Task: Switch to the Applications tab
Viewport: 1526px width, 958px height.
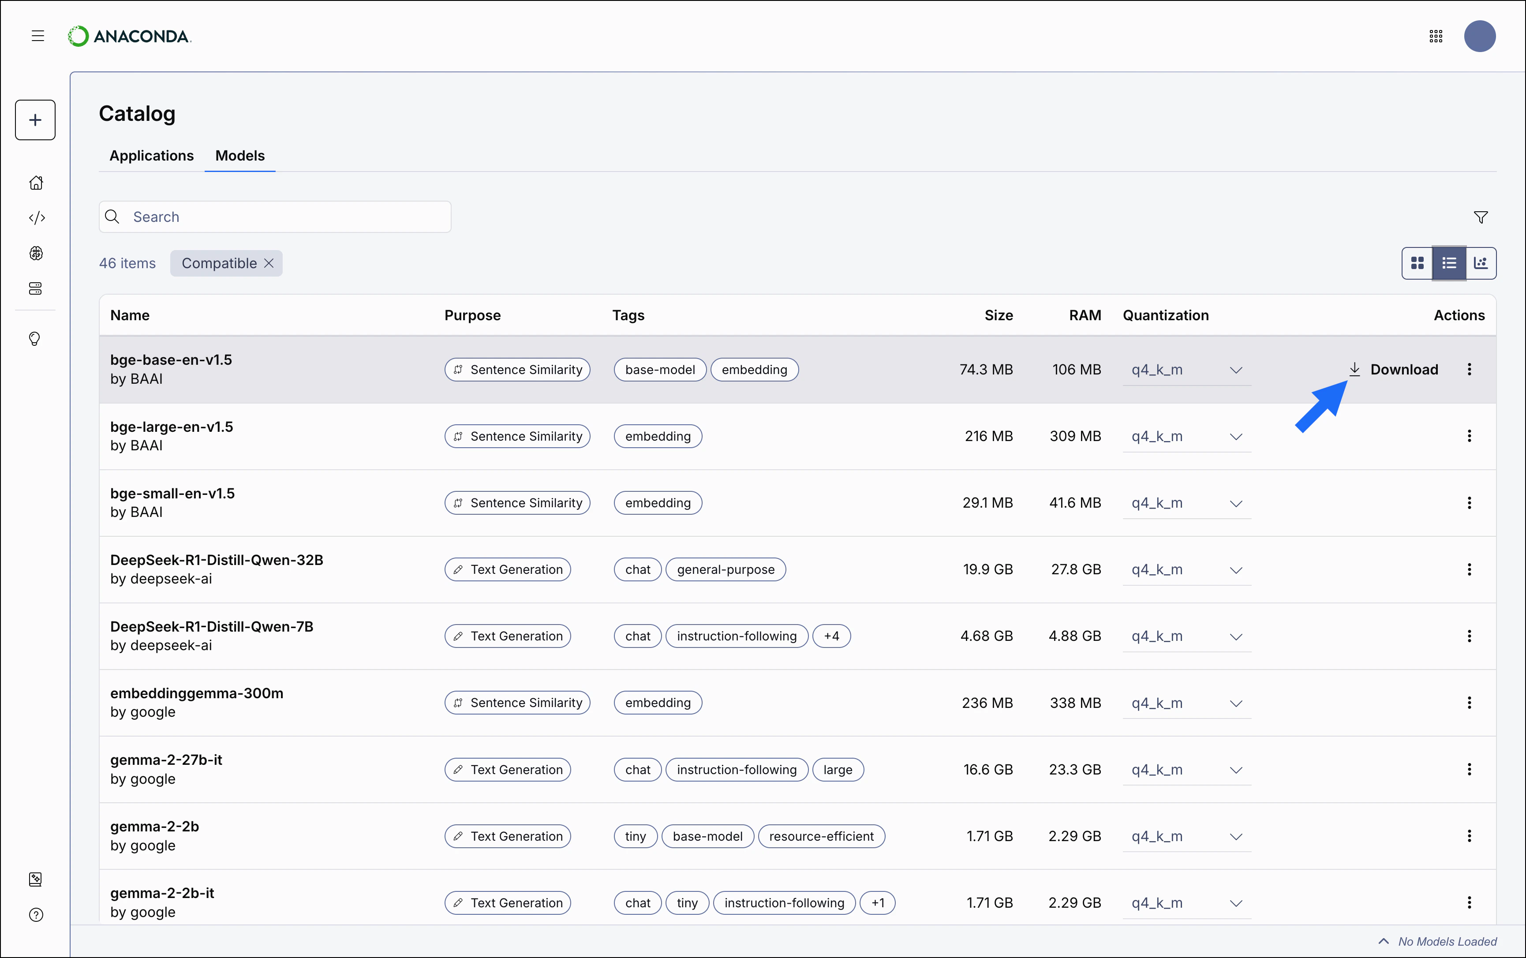Action: coord(151,156)
